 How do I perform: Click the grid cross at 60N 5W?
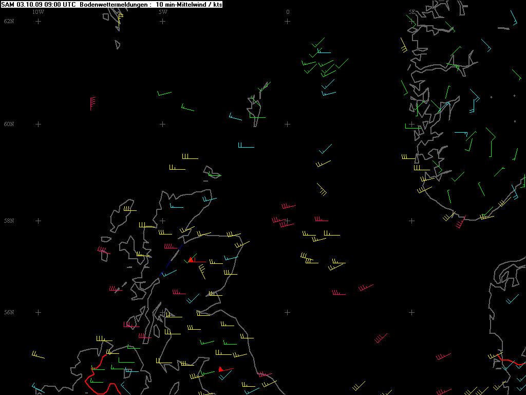[x=162, y=124]
